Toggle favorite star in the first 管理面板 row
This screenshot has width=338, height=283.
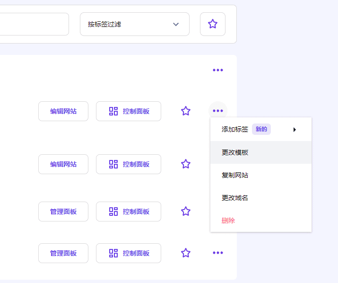pos(186,212)
